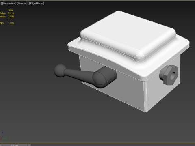Click the 'Total' statistics header text

tap(11, 10)
